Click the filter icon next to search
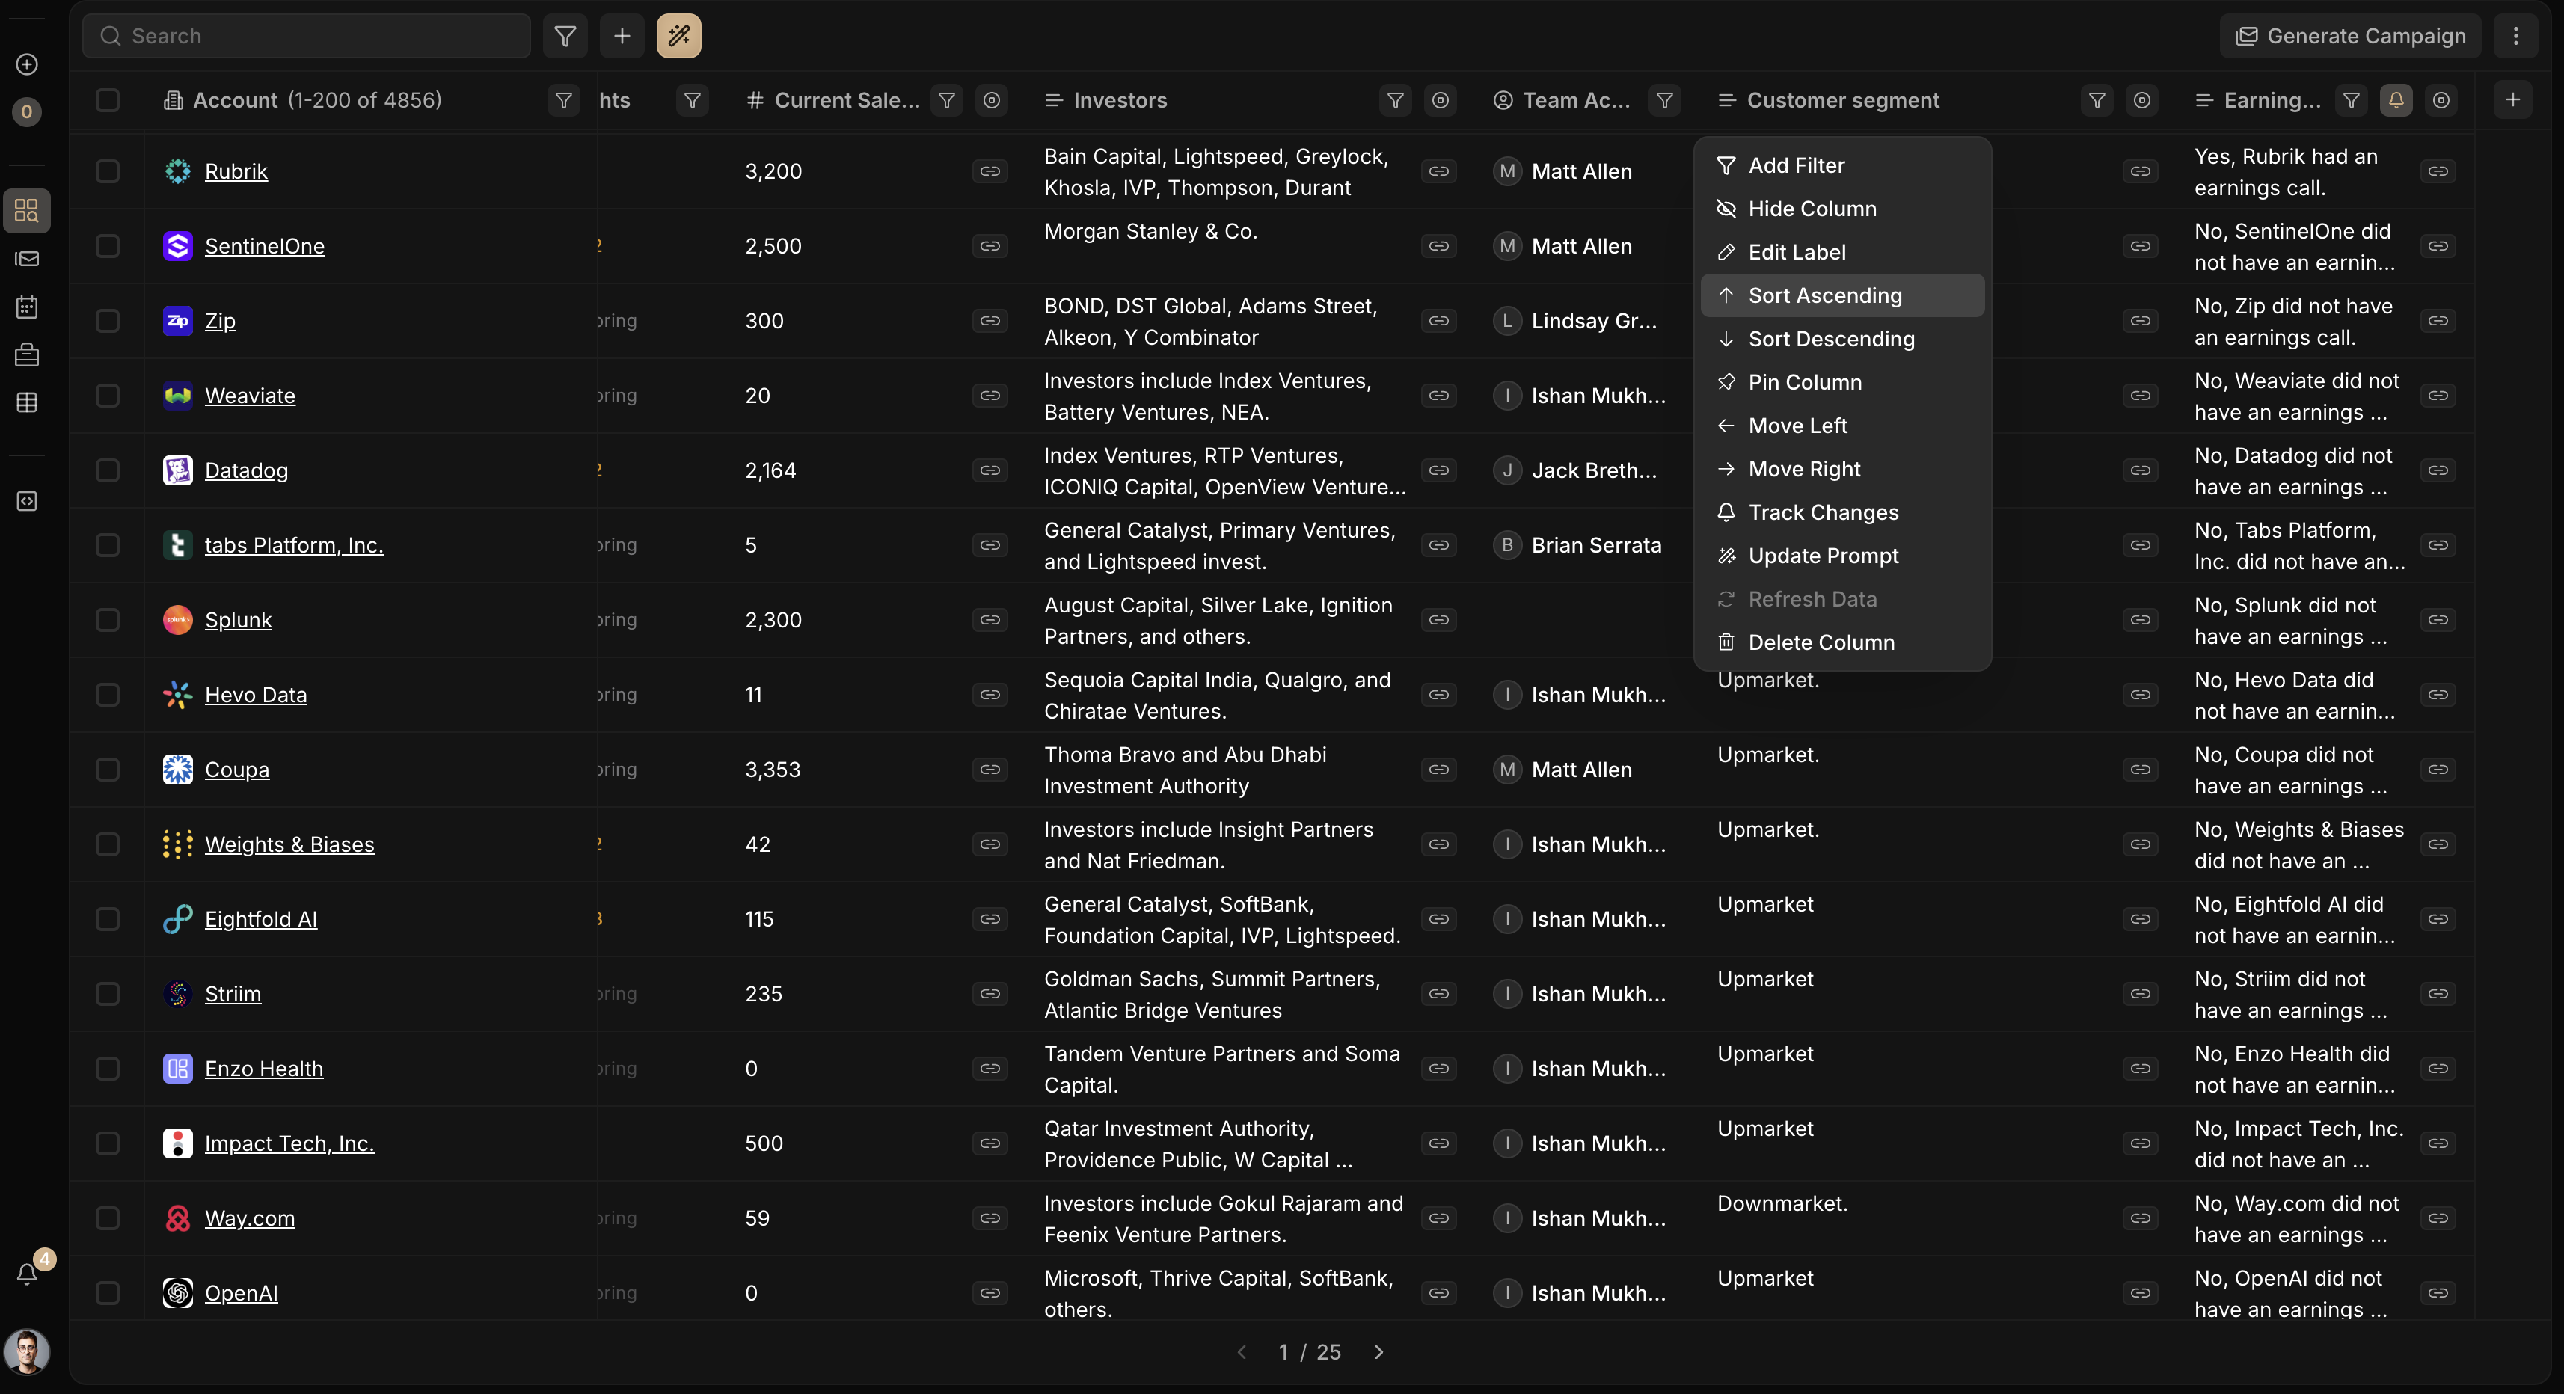This screenshot has width=2564, height=1394. (565, 36)
